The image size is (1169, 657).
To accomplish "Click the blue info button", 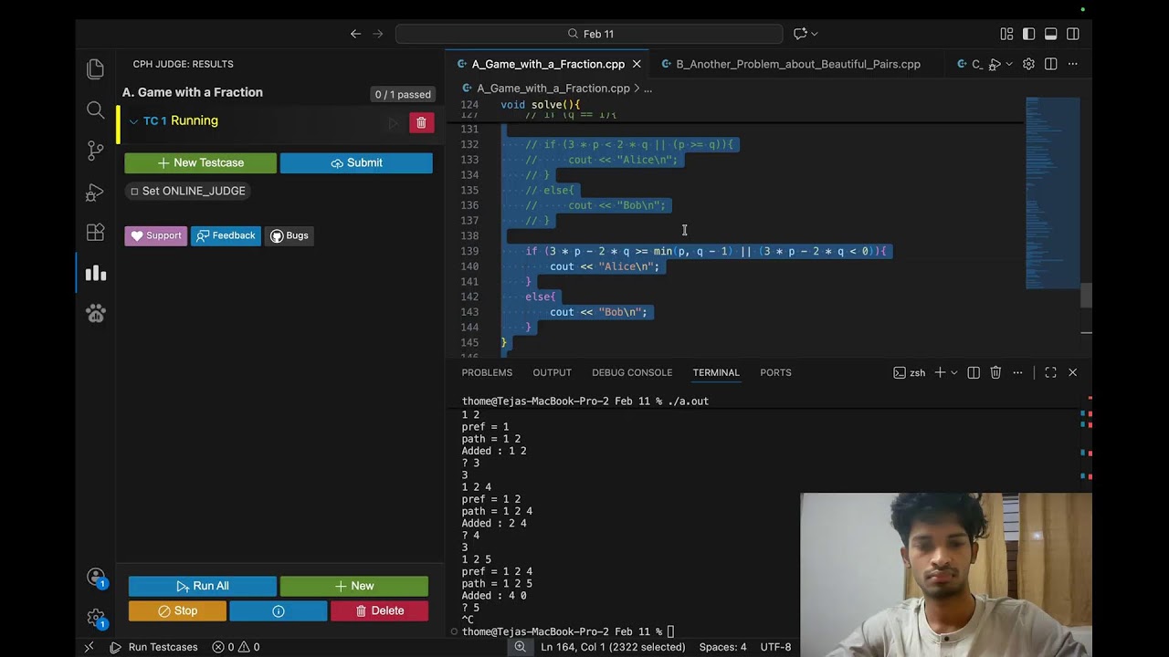I will click(x=279, y=610).
